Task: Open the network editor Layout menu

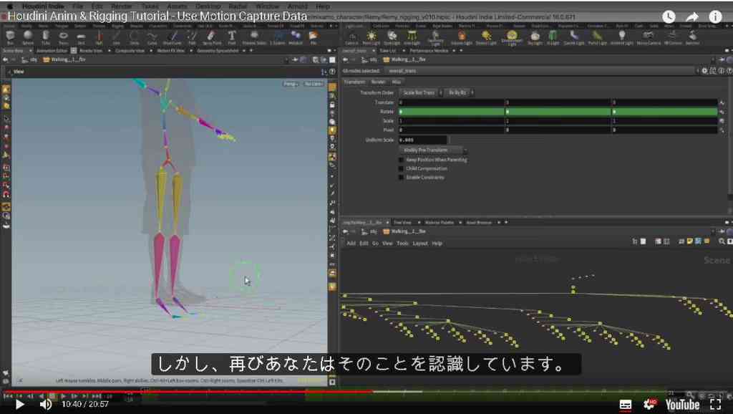Action: [x=419, y=244]
